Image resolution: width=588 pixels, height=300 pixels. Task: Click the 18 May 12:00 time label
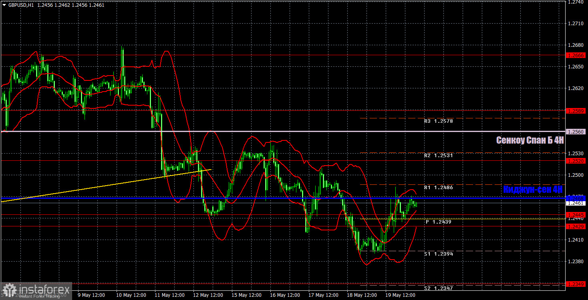pos(362,295)
